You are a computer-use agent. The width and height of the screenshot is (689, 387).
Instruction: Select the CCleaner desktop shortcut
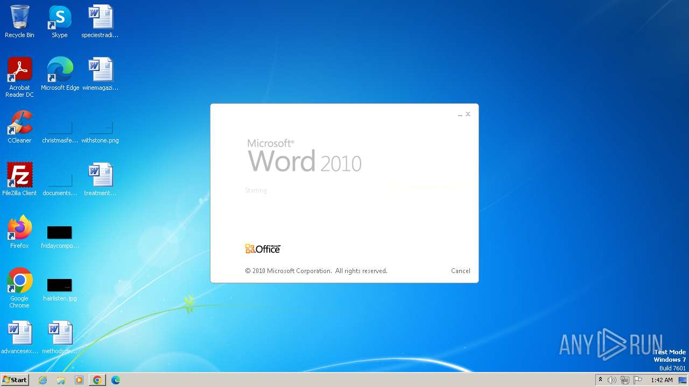click(x=19, y=127)
